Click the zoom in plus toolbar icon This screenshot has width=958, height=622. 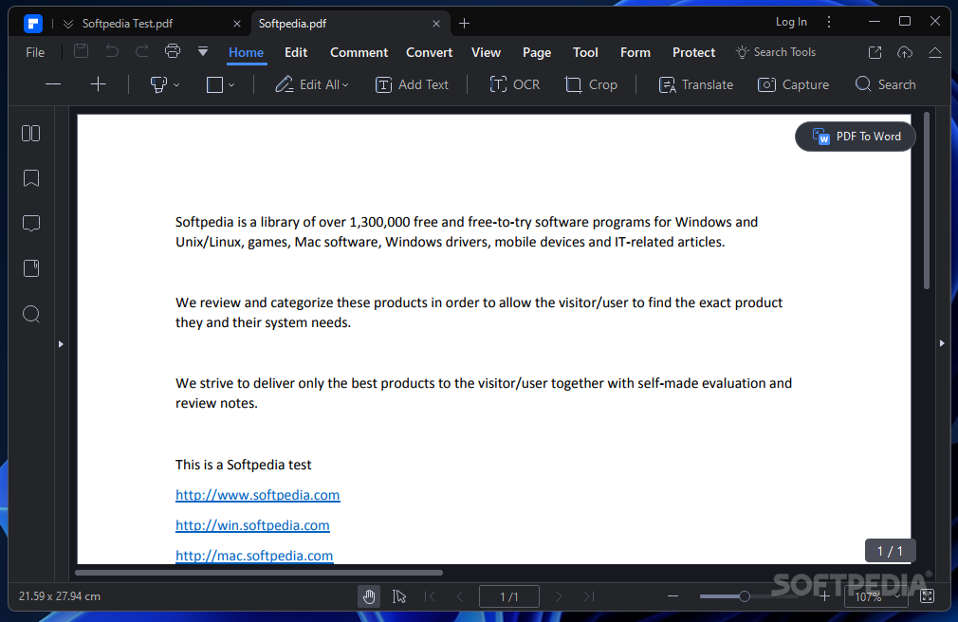coord(98,84)
